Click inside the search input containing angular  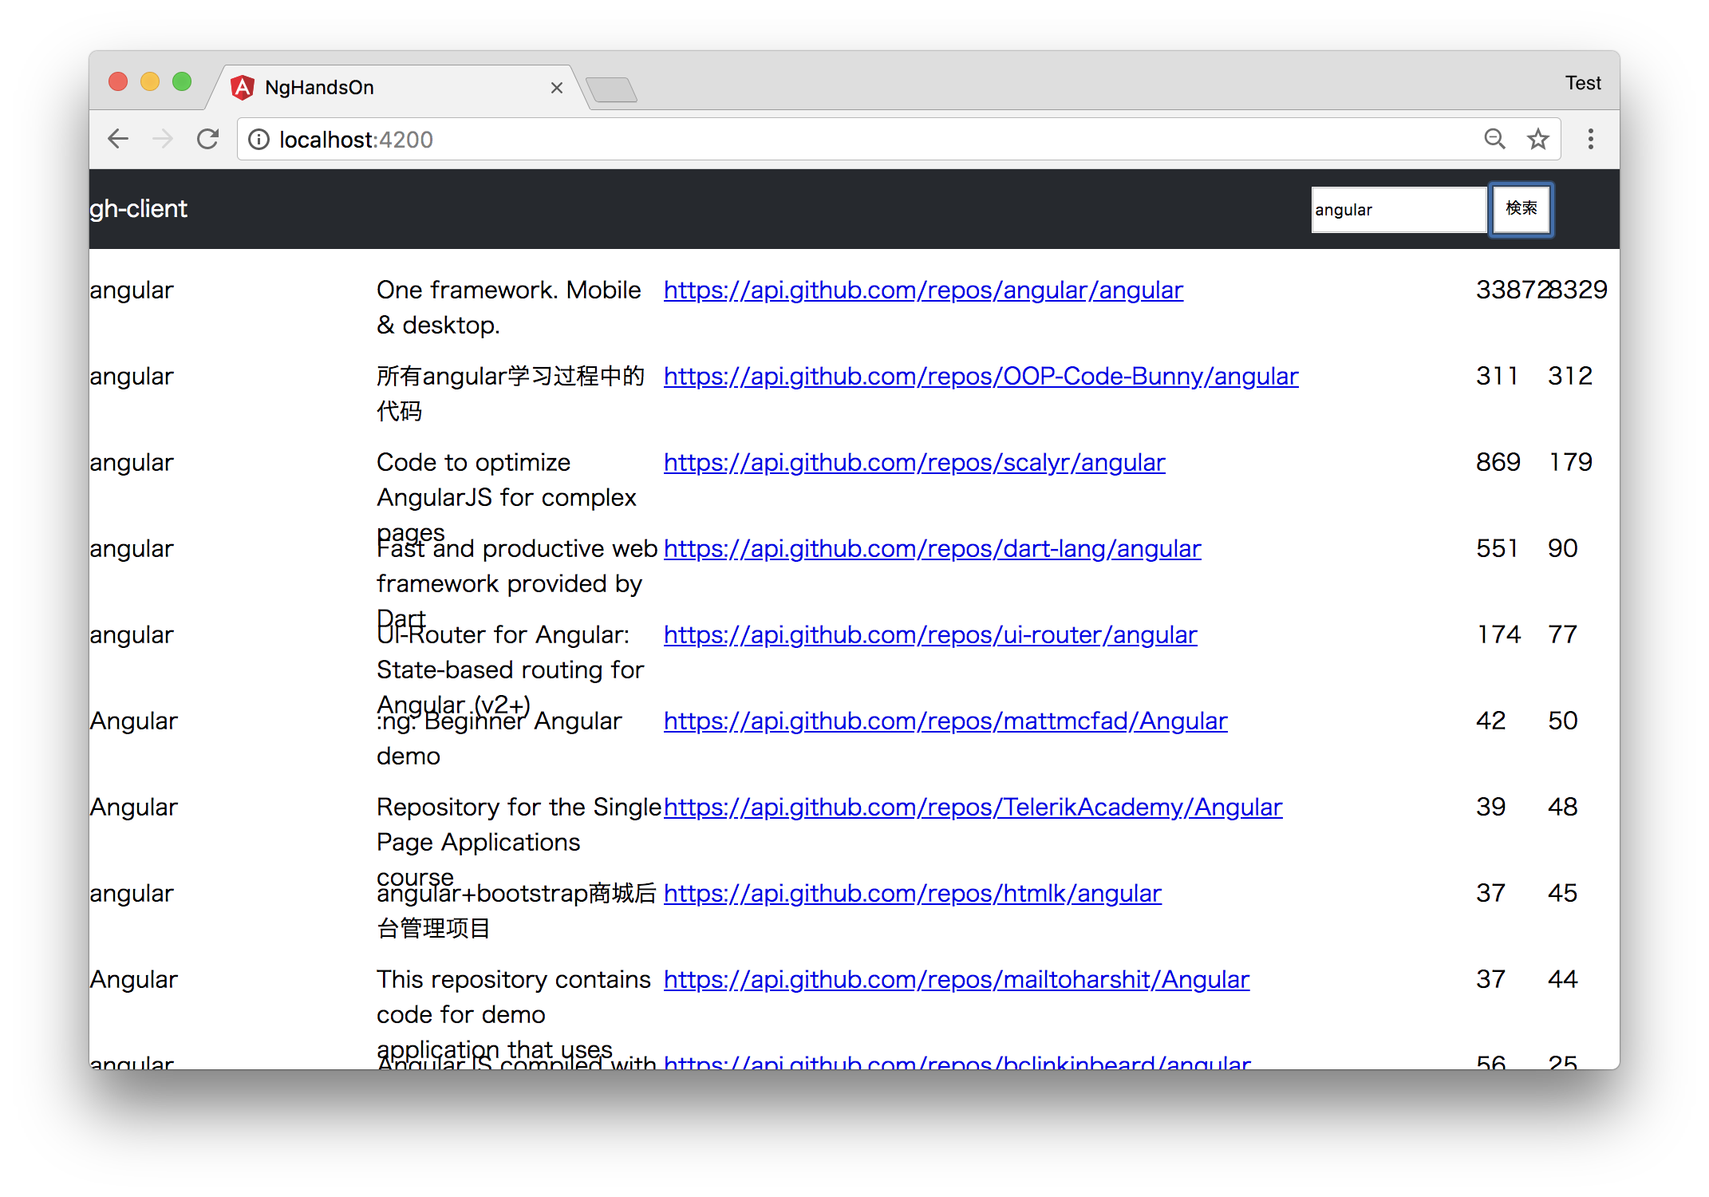1398,209
